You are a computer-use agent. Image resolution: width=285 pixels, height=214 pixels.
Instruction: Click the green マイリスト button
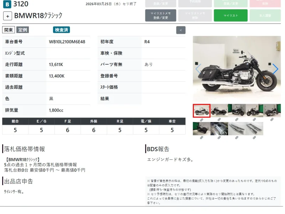pos(230,15)
